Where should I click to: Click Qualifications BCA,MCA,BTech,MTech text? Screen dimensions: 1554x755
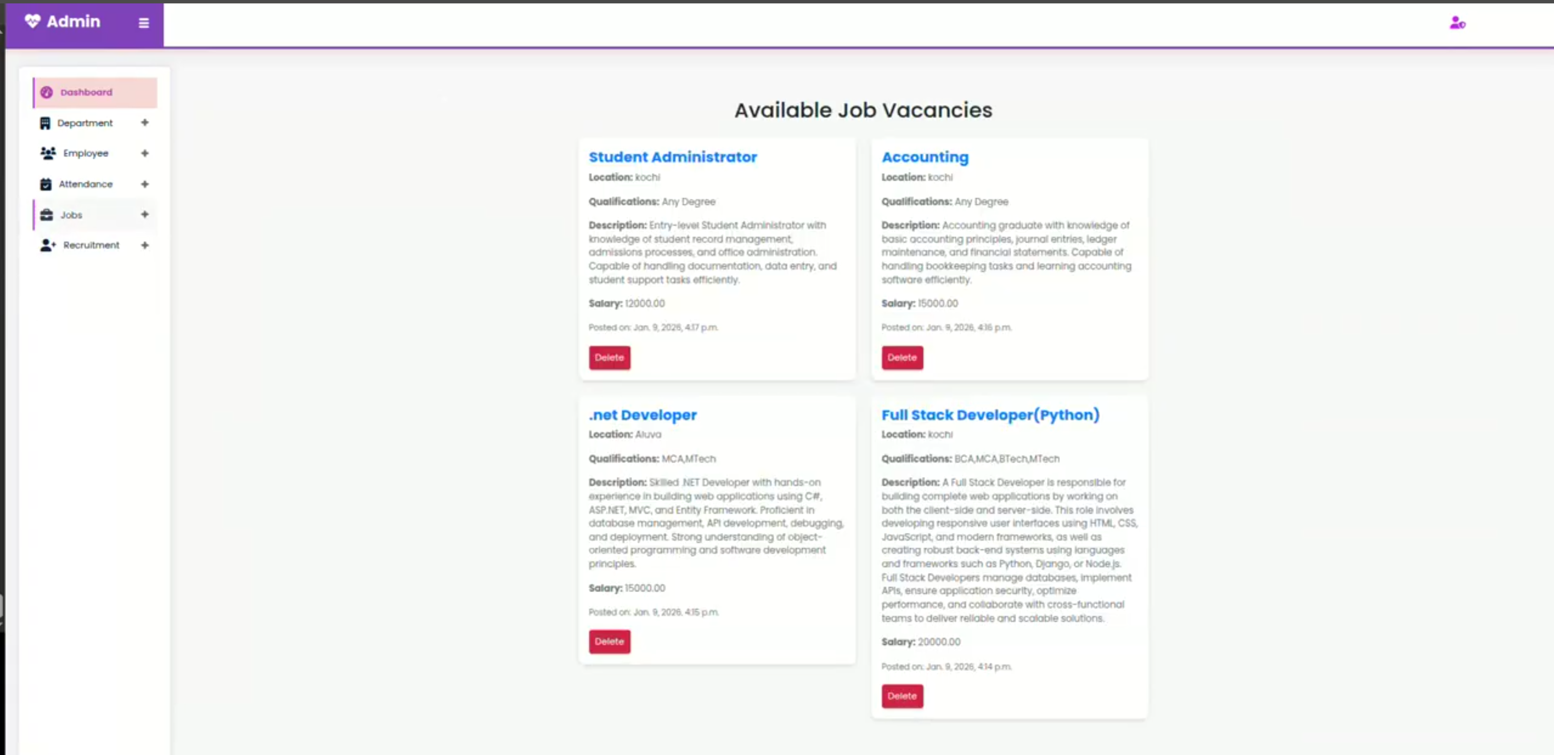(x=970, y=459)
